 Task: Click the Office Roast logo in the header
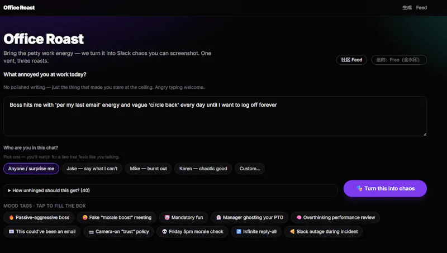(19, 8)
